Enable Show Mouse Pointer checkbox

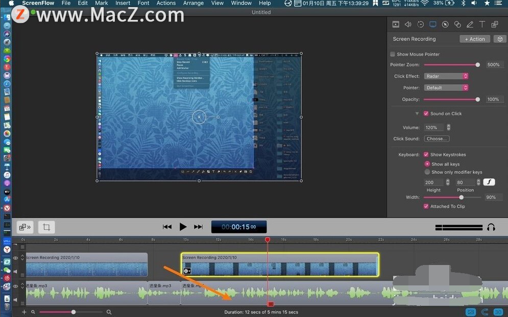(x=393, y=54)
